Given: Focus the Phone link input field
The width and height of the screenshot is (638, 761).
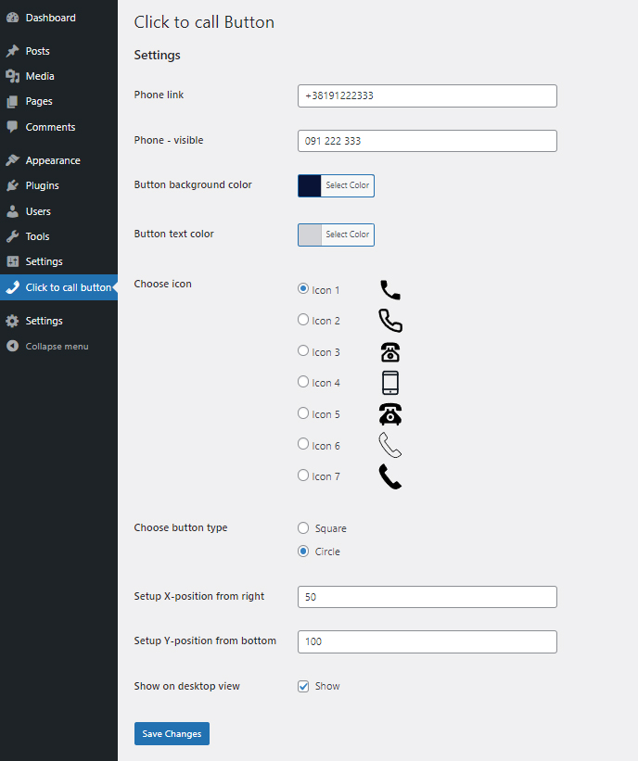Looking at the screenshot, I should 427,96.
